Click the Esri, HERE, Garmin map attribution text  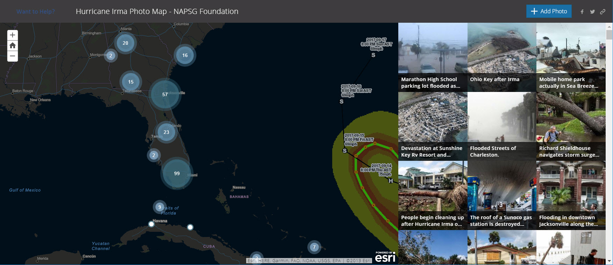tap(309, 260)
